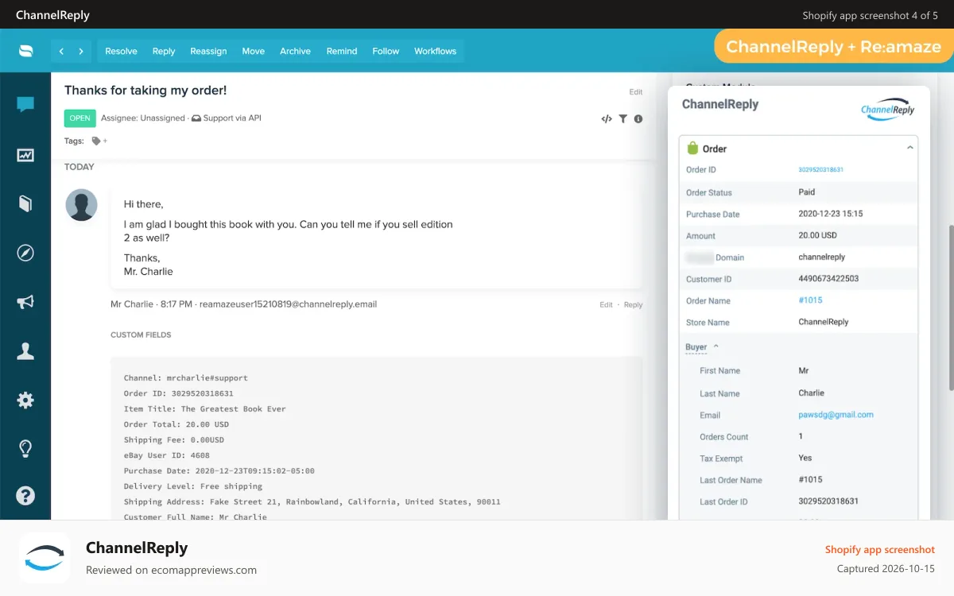Click the right-side vertical scrollbar
The height and width of the screenshot is (596, 954).
click(x=950, y=306)
